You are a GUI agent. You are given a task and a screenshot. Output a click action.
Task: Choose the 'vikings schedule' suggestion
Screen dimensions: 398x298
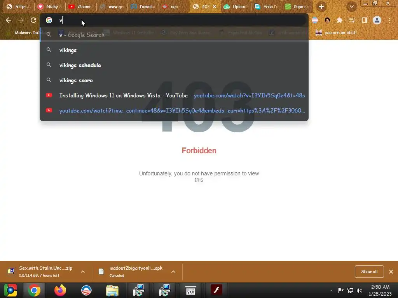[x=174, y=65]
